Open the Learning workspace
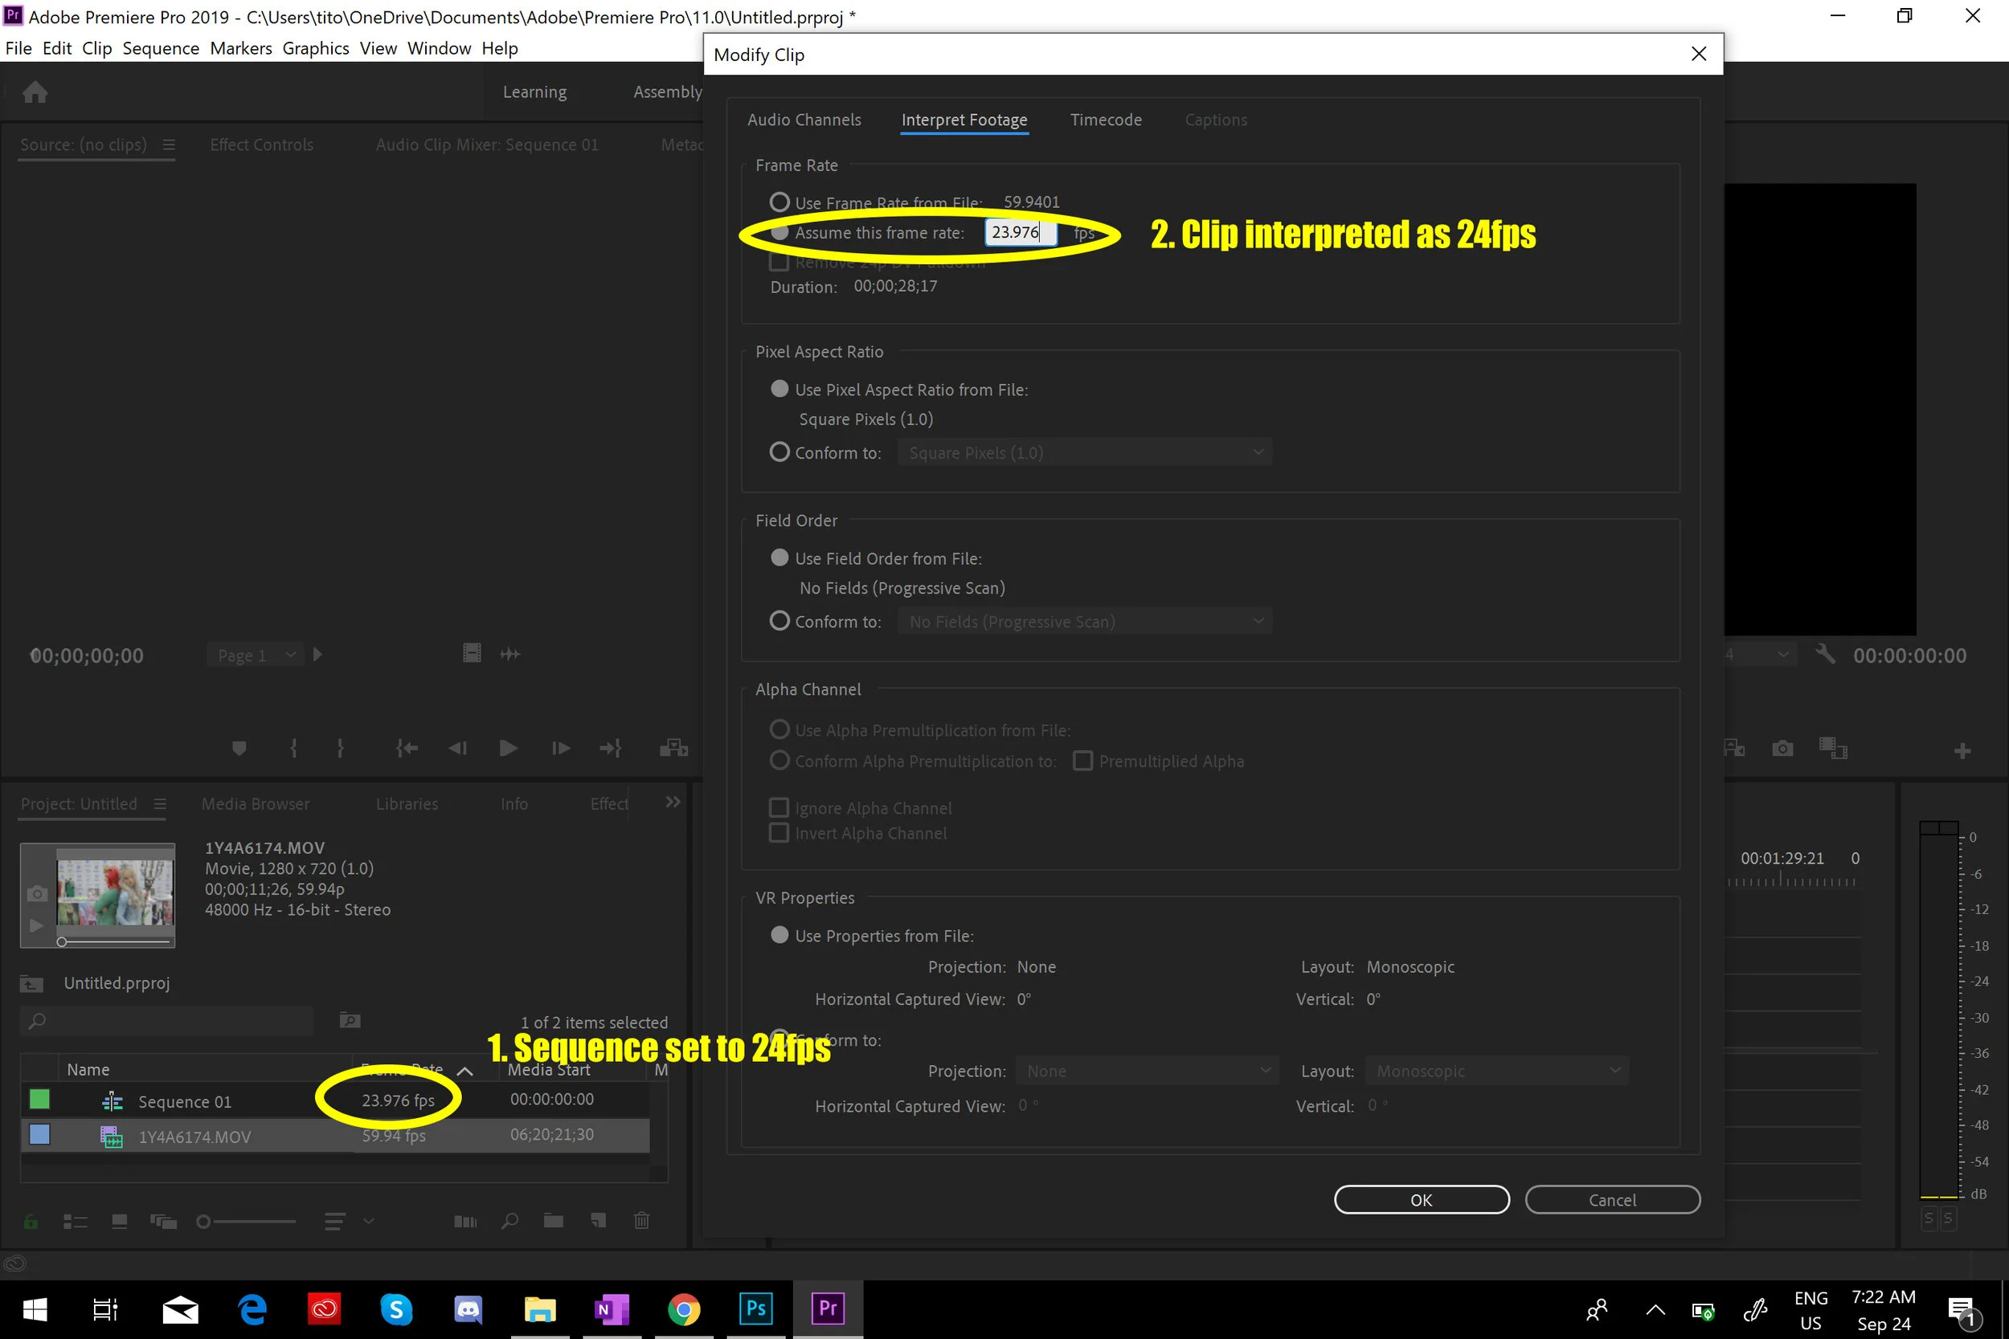The width and height of the screenshot is (2009, 1339). click(x=534, y=92)
